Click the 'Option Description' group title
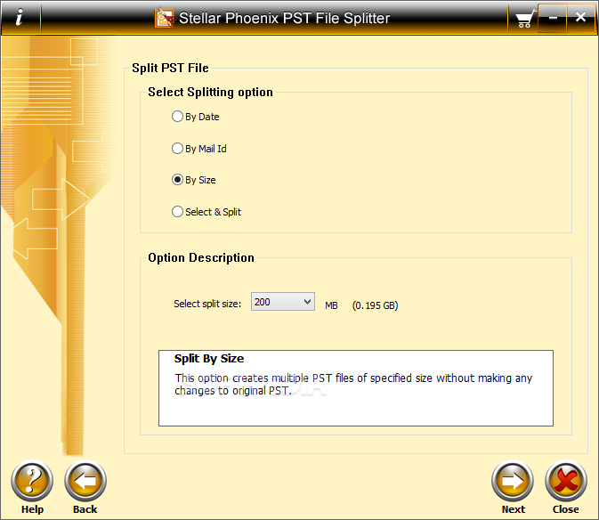This screenshot has height=520, width=599. click(201, 258)
